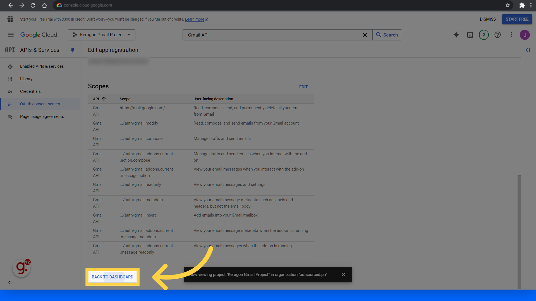Open Enabled APIs & services
Viewport: 536px width, 301px height.
click(42, 66)
